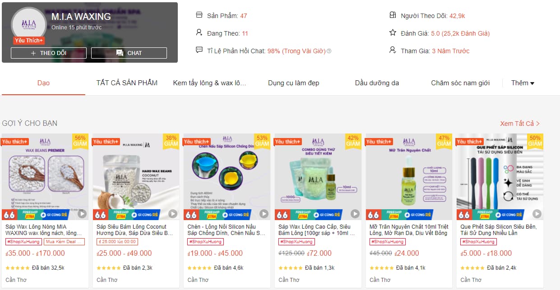Viewport: 560px width, 290px height.
Task: Open Chat with the shop
Action: tap(129, 53)
